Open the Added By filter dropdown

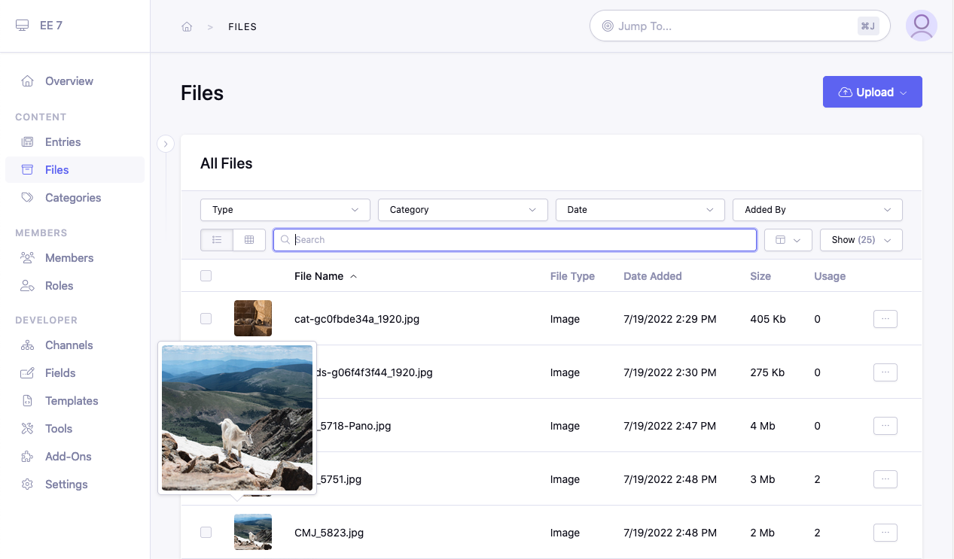click(818, 210)
